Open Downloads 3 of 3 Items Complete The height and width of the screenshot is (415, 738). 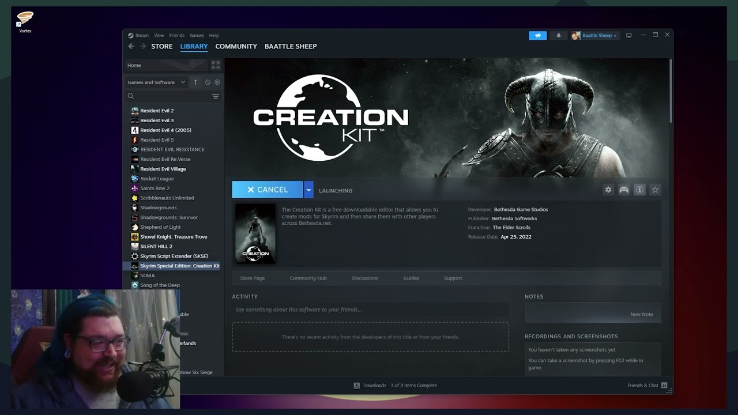[x=400, y=385]
